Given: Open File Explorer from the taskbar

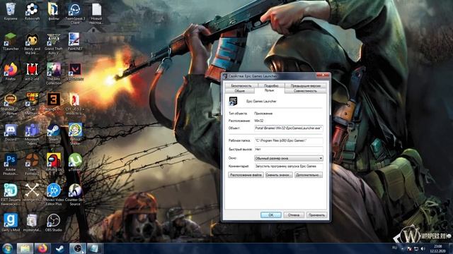Looking at the screenshot, I should (x=25, y=248).
